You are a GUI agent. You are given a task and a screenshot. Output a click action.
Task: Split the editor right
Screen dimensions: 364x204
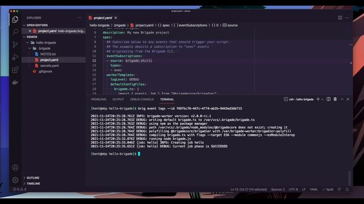[x=340, y=18]
